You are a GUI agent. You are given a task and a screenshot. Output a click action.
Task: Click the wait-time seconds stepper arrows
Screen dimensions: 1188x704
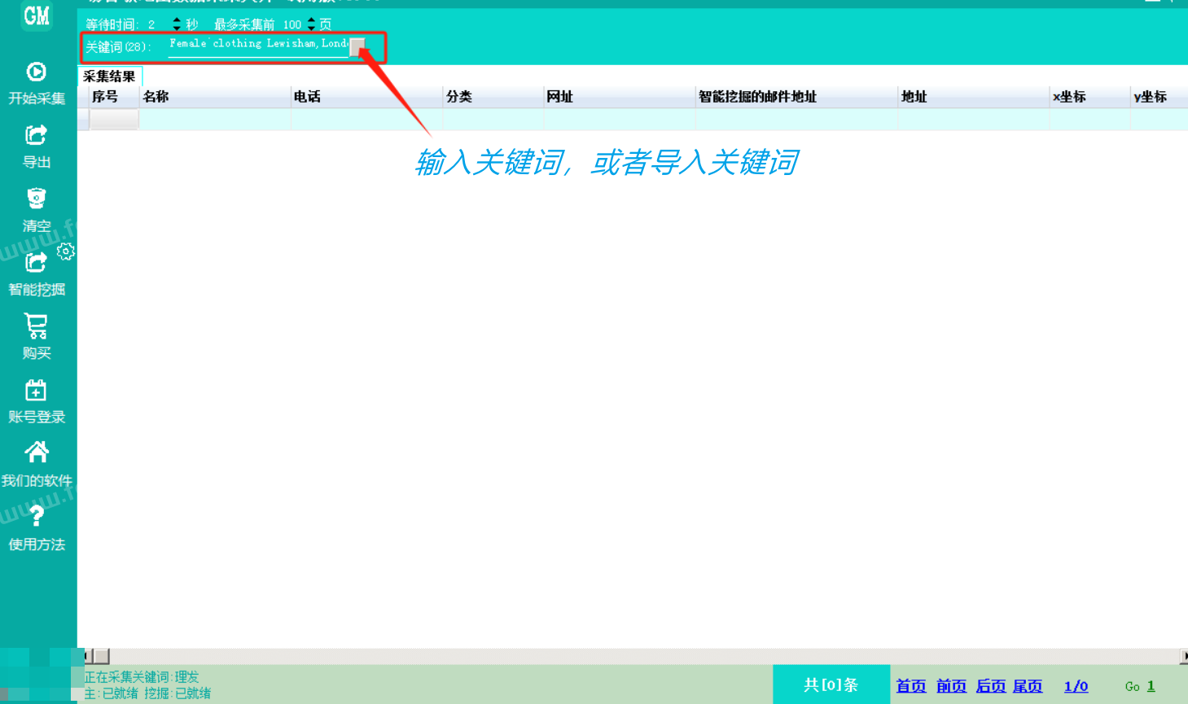click(x=177, y=24)
